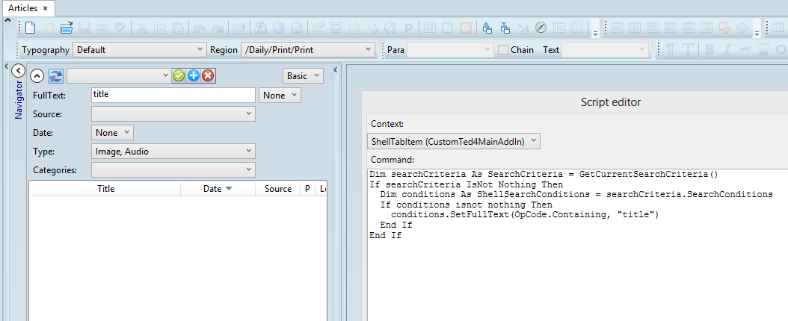The image size is (788, 321).
Task: Add search with the blue plus icon
Action: [x=194, y=76]
